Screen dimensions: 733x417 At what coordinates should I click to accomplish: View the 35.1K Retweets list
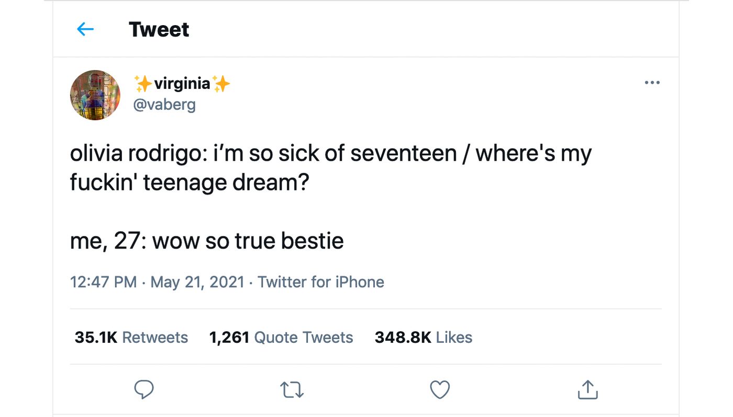[131, 337]
